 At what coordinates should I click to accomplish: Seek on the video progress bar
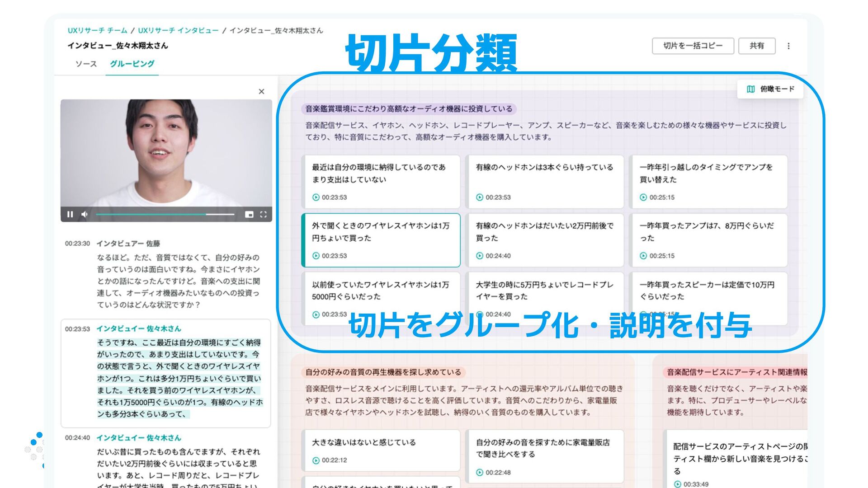tap(165, 215)
